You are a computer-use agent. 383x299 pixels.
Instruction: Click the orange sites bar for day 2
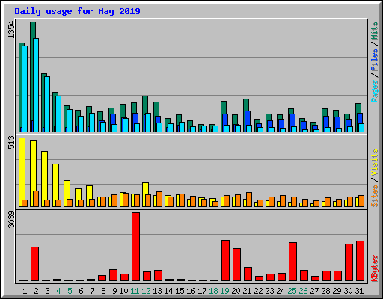[36, 199]
